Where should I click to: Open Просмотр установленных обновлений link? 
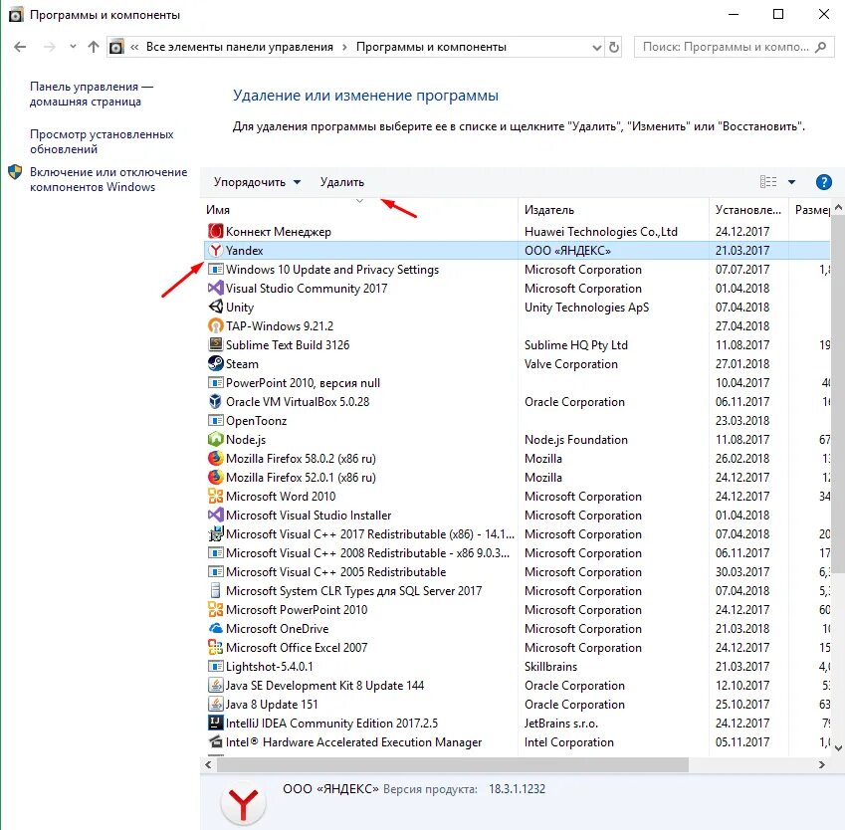(102, 141)
